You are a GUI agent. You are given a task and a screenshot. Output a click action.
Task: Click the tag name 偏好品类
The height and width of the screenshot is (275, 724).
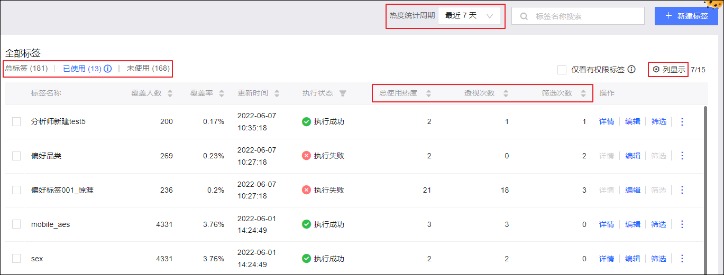(x=47, y=156)
